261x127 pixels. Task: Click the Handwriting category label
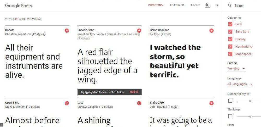[244, 47]
